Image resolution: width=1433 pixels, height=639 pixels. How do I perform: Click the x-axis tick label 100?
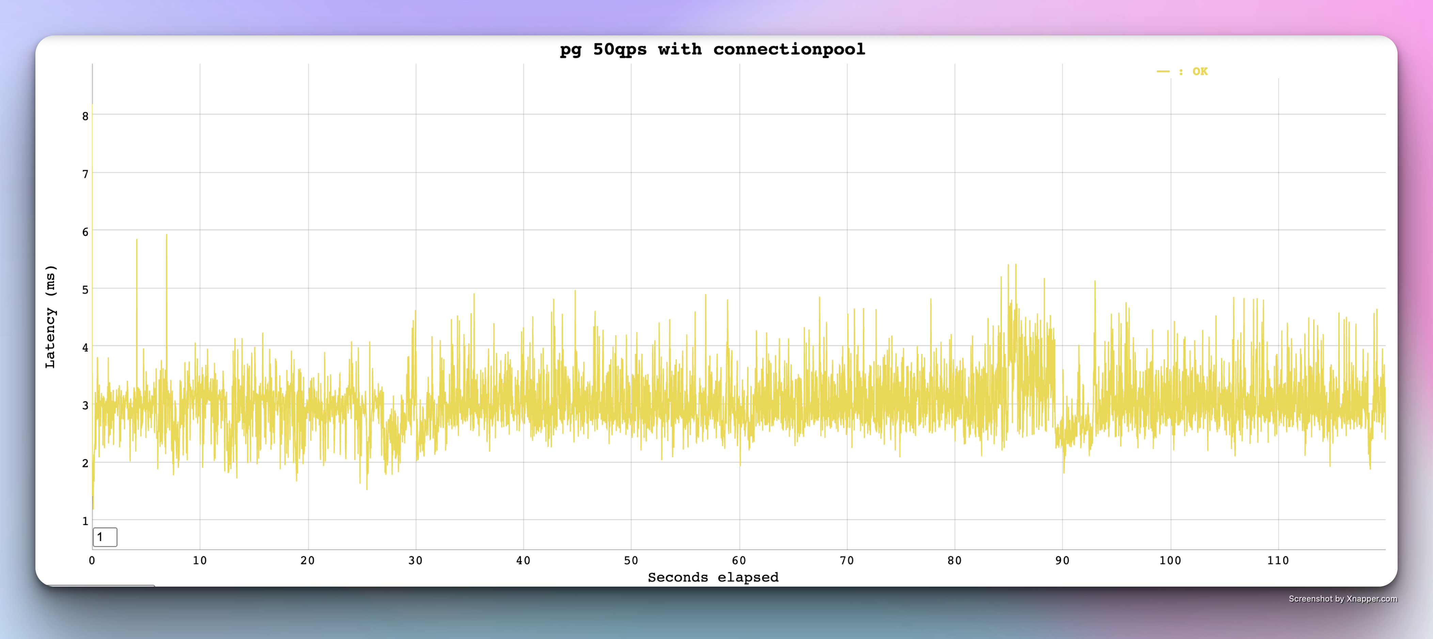tap(1170, 560)
